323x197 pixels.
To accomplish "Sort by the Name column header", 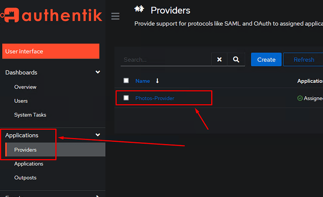I will (x=143, y=81).
